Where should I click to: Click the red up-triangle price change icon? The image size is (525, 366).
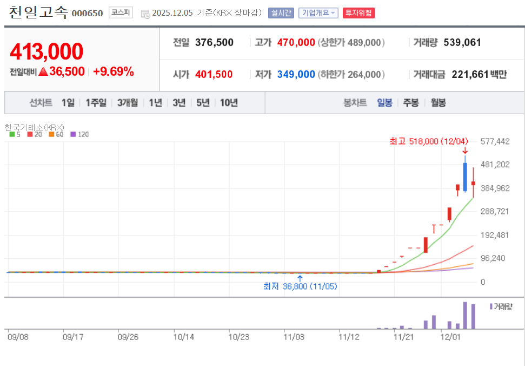click(43, 71)
